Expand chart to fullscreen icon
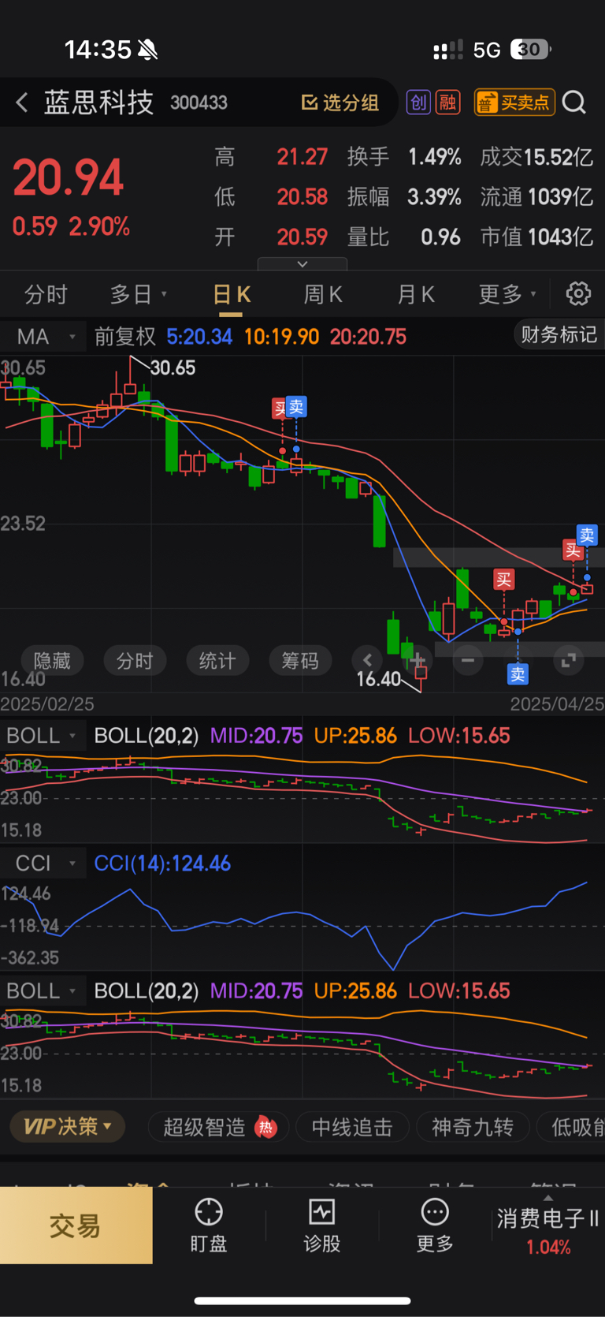Viewport: 605px width, 1317px height. point(568,659)
